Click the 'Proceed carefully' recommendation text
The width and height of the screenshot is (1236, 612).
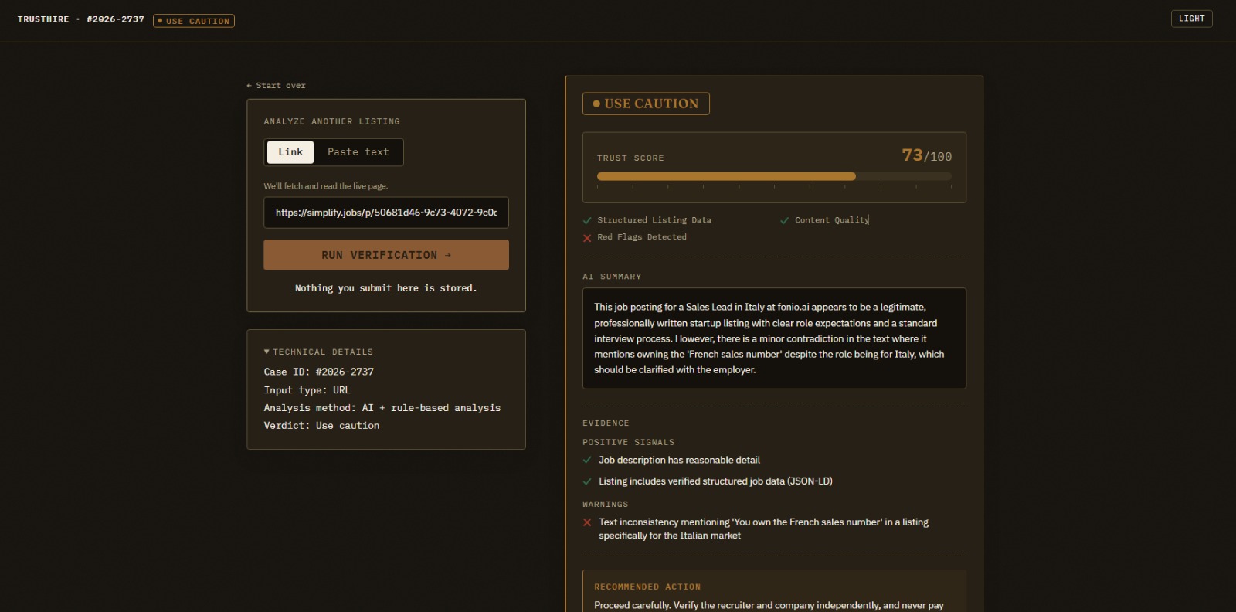[769, 605]
